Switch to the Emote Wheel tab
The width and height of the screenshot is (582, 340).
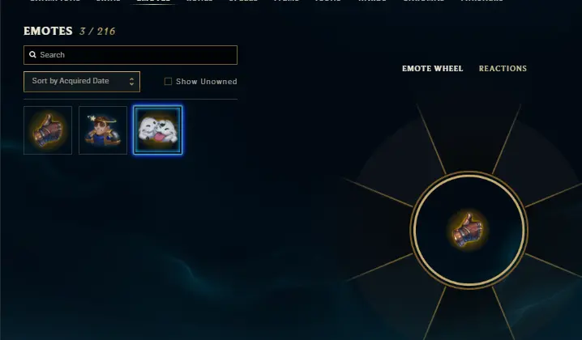click(x=432, y=69)
